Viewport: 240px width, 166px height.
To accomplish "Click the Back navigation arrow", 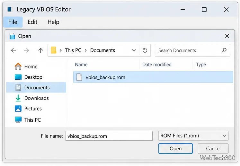I will (x=13, y=50).
